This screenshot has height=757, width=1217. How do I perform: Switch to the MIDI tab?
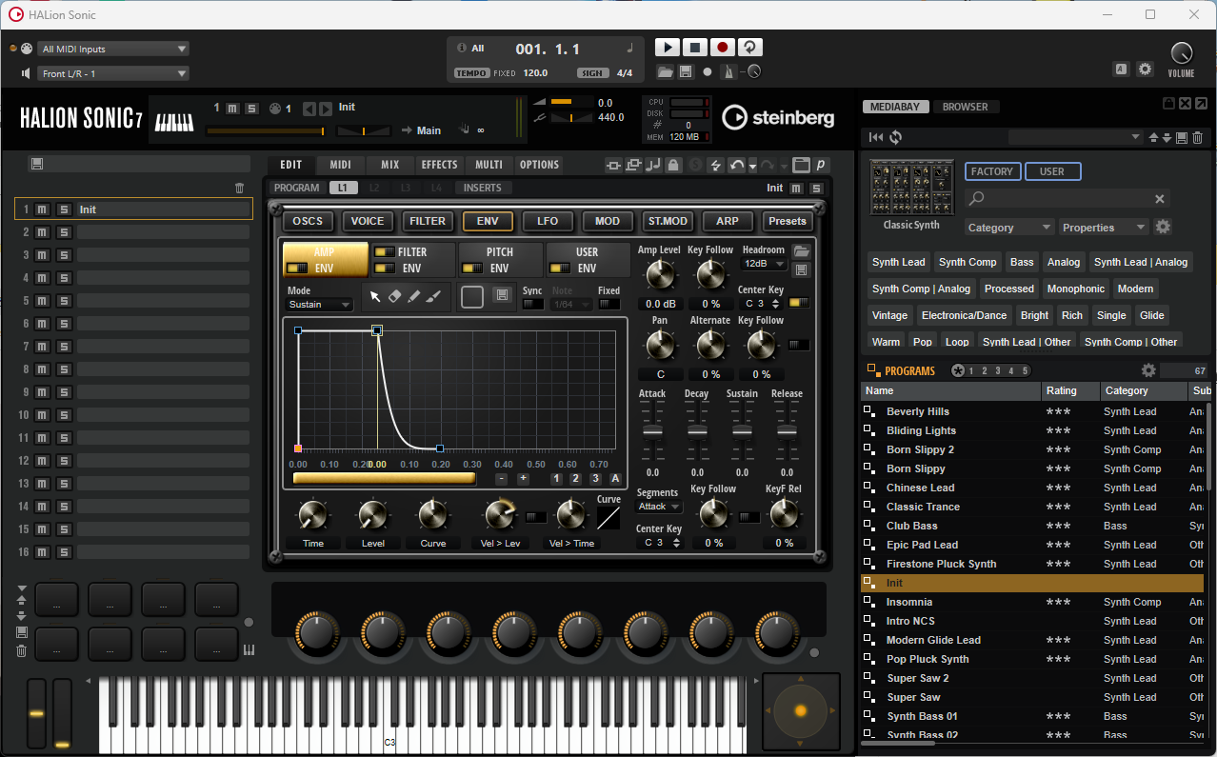pyautogui.click(x=341, y=165)
